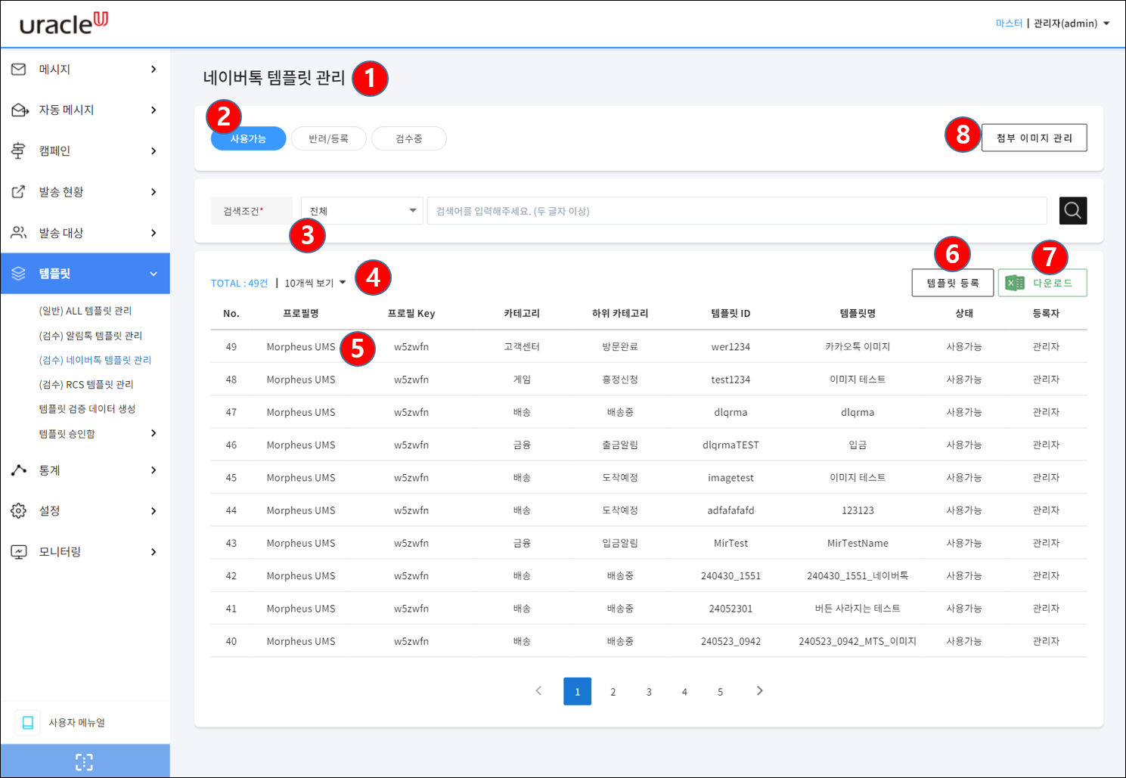
Task: Click the next page arrow
Action: click(760, 691)
